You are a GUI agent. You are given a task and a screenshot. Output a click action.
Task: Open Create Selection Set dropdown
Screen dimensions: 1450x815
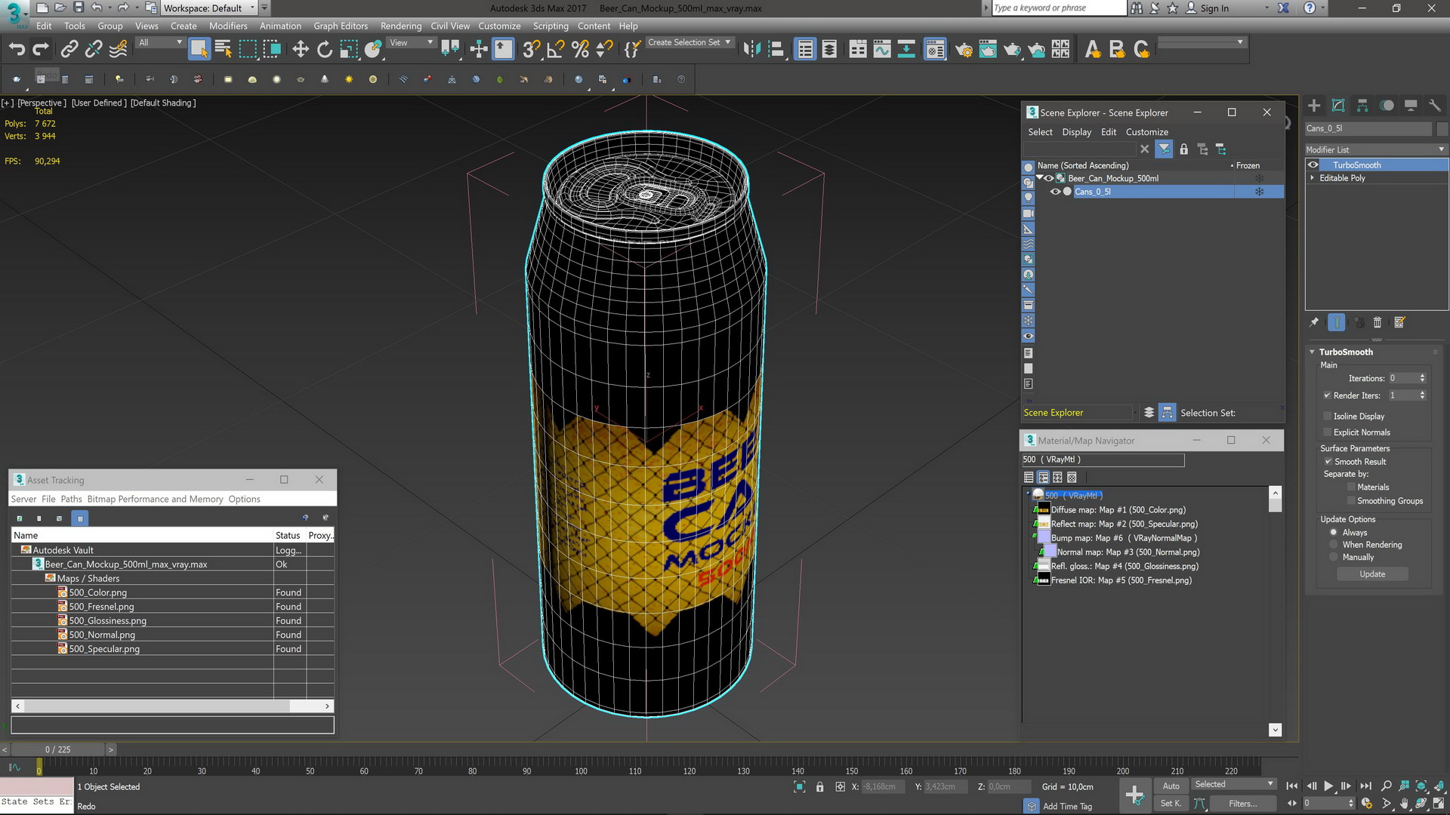coord(689,43)
